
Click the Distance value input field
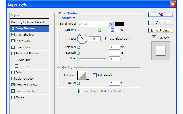[x=114, y=47]
